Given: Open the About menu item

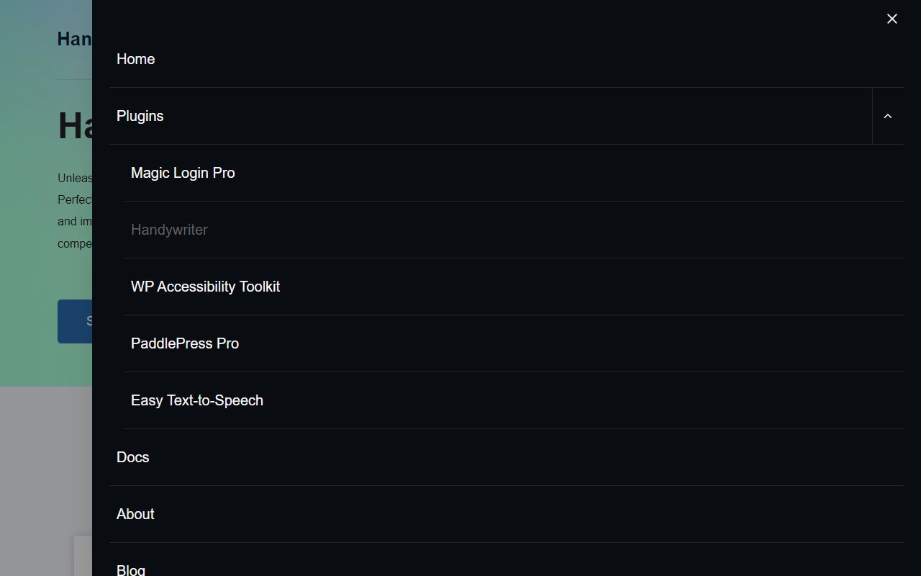Looking at the screenshot, I should coord(135,514).
